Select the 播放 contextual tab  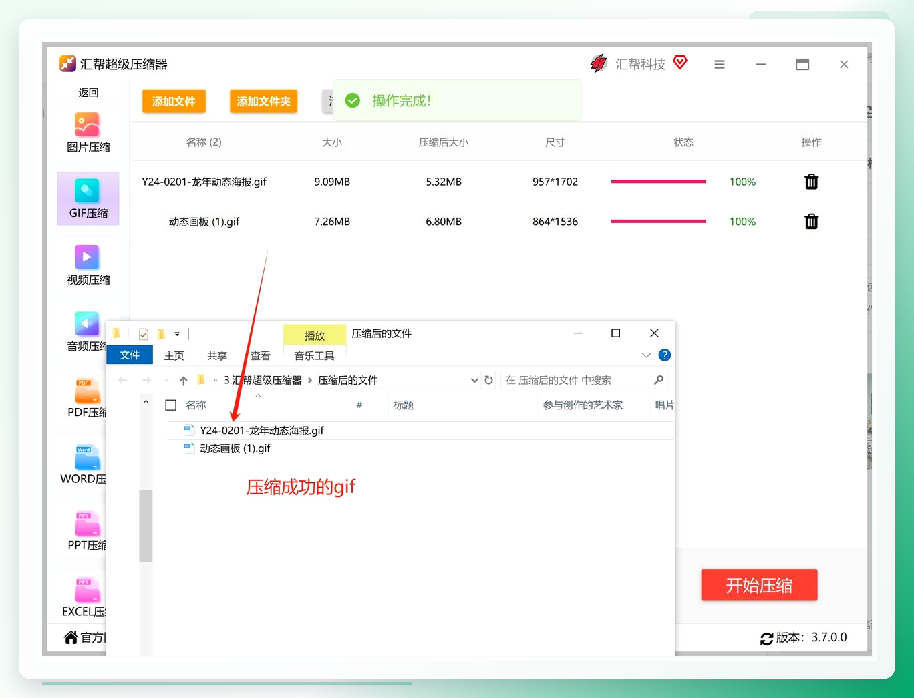(315, 335)
